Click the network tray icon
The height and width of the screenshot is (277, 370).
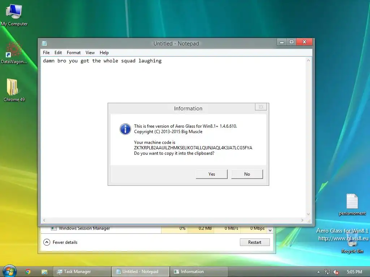pyautogui.click(x=327, y=272)
